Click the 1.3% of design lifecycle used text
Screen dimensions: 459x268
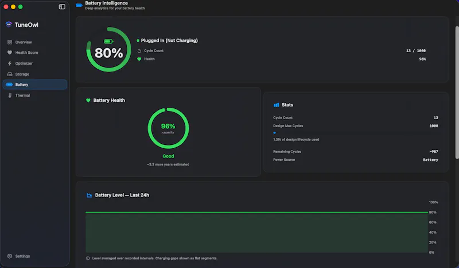point(296,140)
